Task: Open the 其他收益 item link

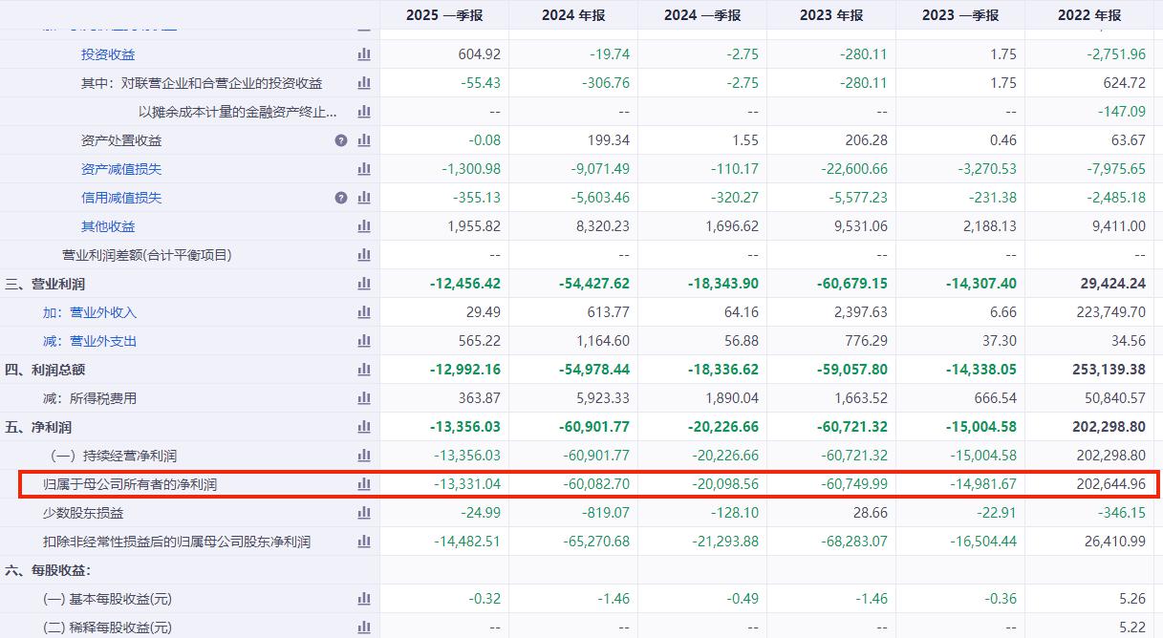Action: [108, 226]
